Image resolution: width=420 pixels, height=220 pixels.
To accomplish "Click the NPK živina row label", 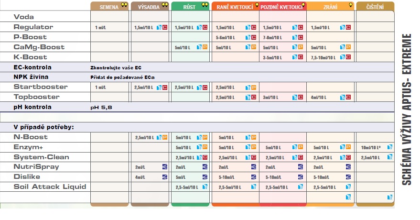I will pyautogui.click(x=31, y=77).
